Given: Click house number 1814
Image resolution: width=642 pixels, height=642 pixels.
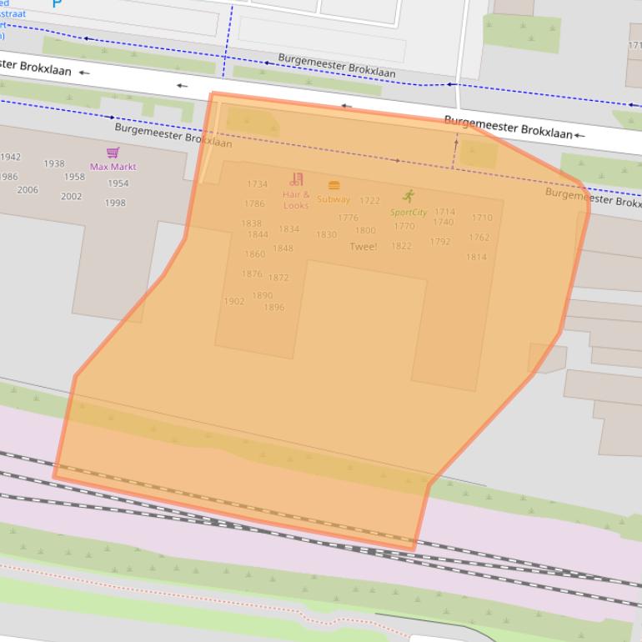Looking at the screenshot, I should 476,258.
